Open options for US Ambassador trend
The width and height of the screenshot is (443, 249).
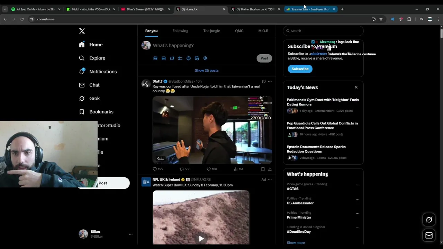pyautogui.click(x=358, y=199)
